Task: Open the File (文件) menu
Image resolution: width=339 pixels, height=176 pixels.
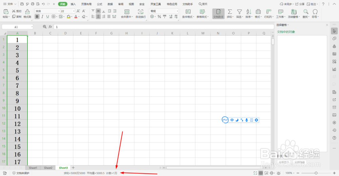Action: click(10, 4)
